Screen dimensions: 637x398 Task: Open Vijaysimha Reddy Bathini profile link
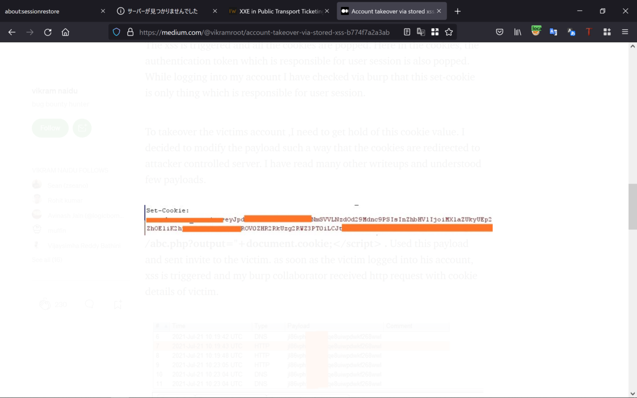(84, 245)
